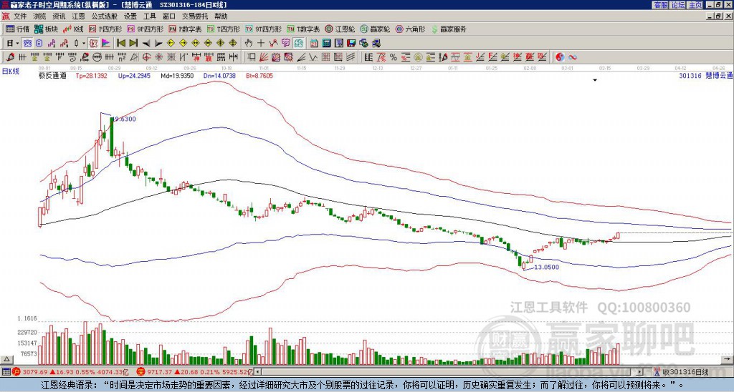Screen dimensions: 734x392
Task: Toggle the 权 adjustment button
Action: point(93,44)
